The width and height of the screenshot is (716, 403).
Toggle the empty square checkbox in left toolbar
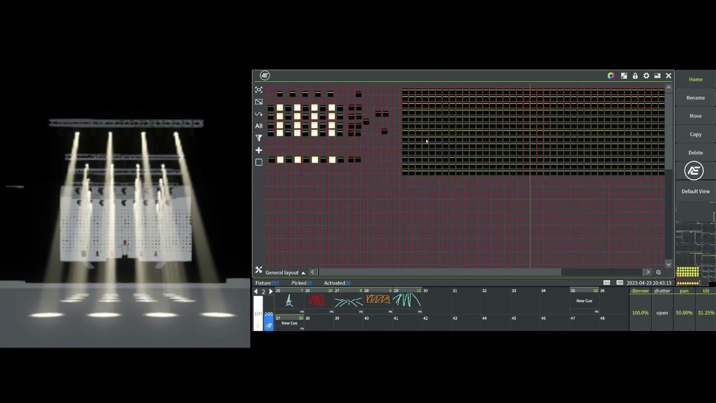pos(258,162)
